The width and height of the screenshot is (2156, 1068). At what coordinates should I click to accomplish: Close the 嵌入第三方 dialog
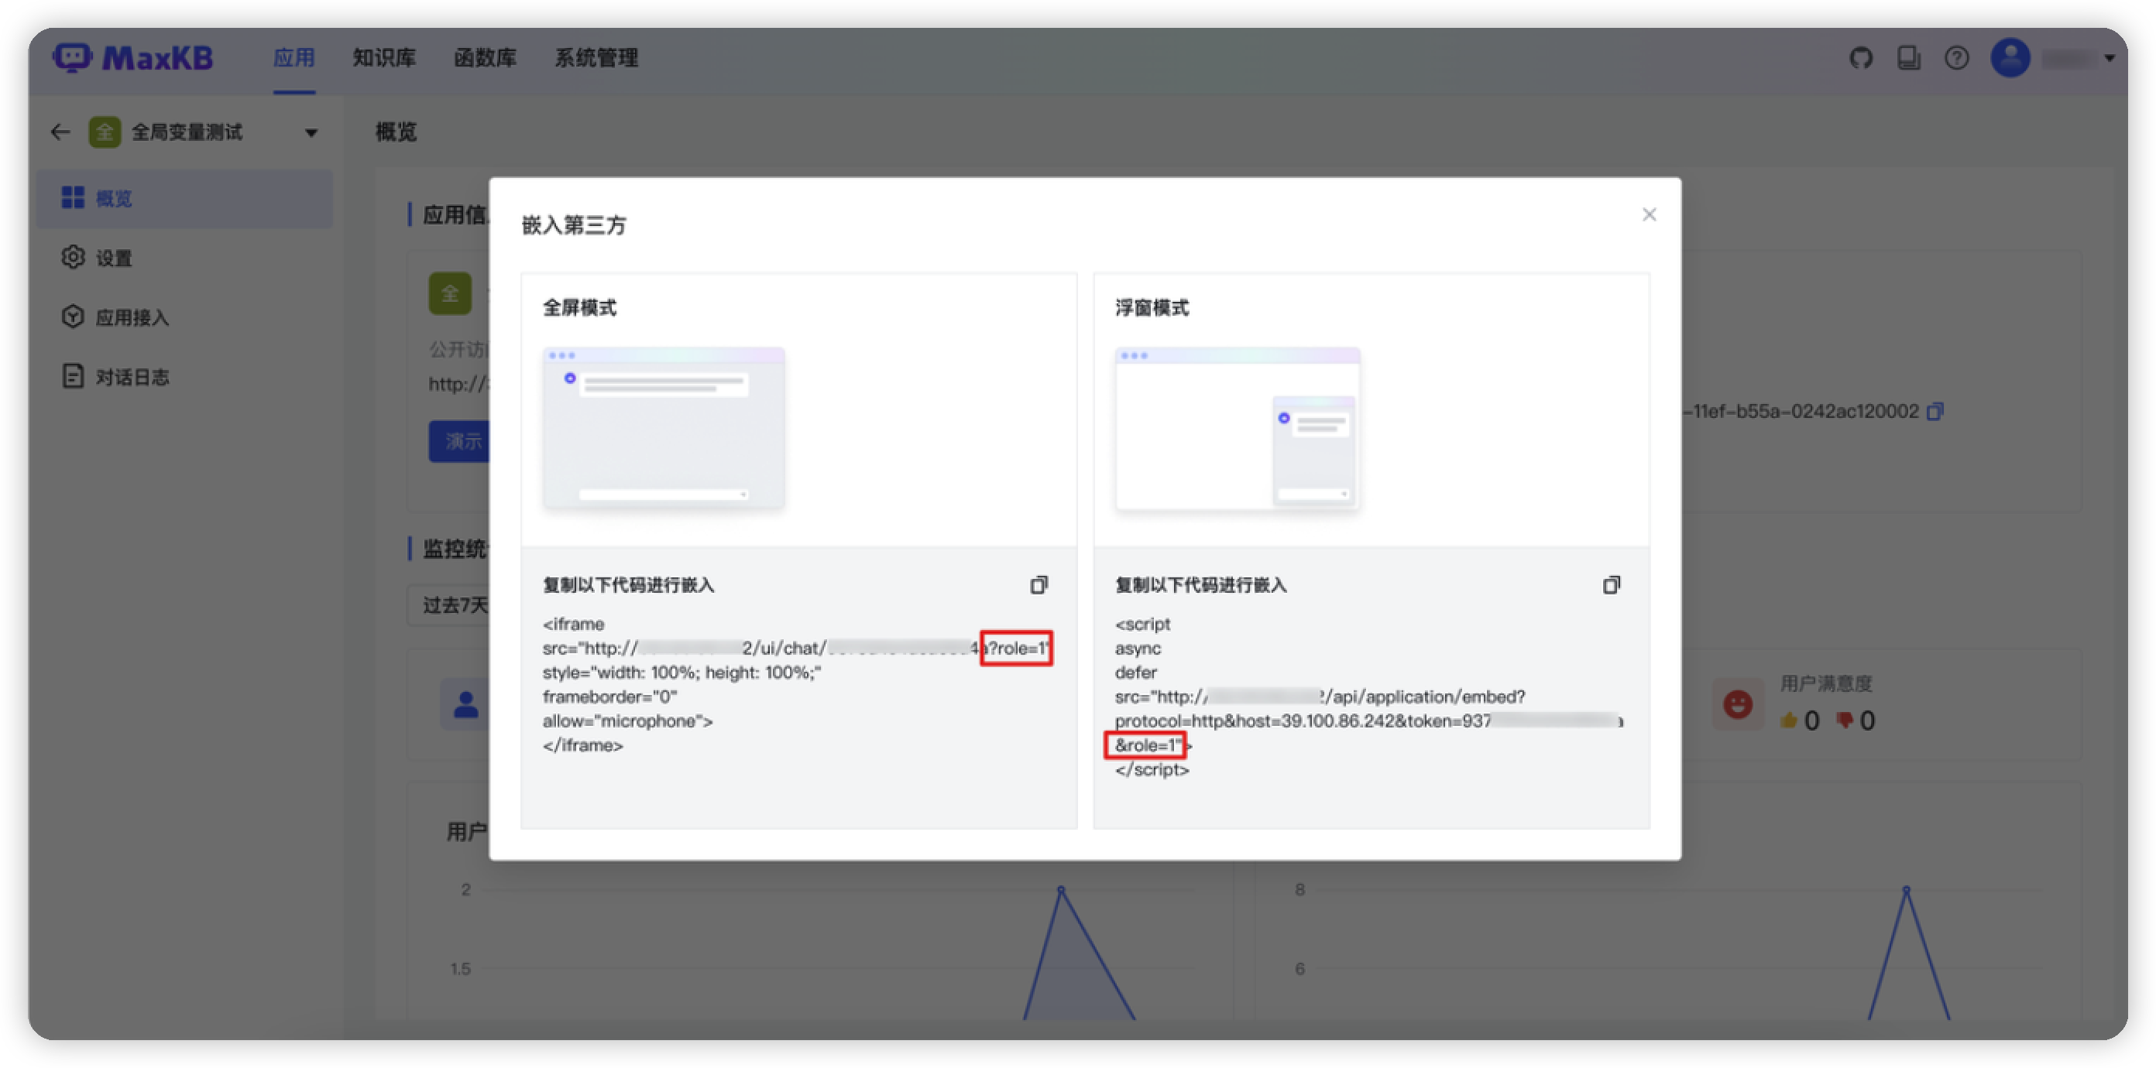(x=1648, y=215)
